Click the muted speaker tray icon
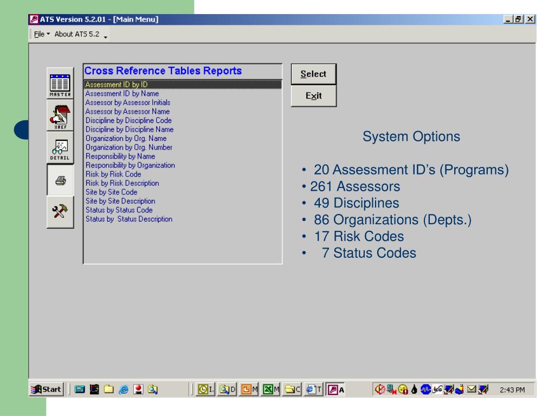This screenshot has height=416, width=555. (x=380, y=389)
